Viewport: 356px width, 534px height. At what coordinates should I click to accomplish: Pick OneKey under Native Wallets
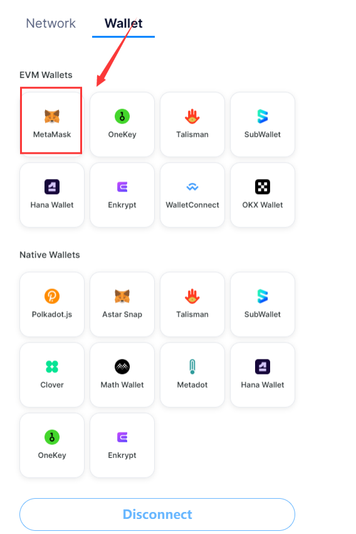pos(52,445)
